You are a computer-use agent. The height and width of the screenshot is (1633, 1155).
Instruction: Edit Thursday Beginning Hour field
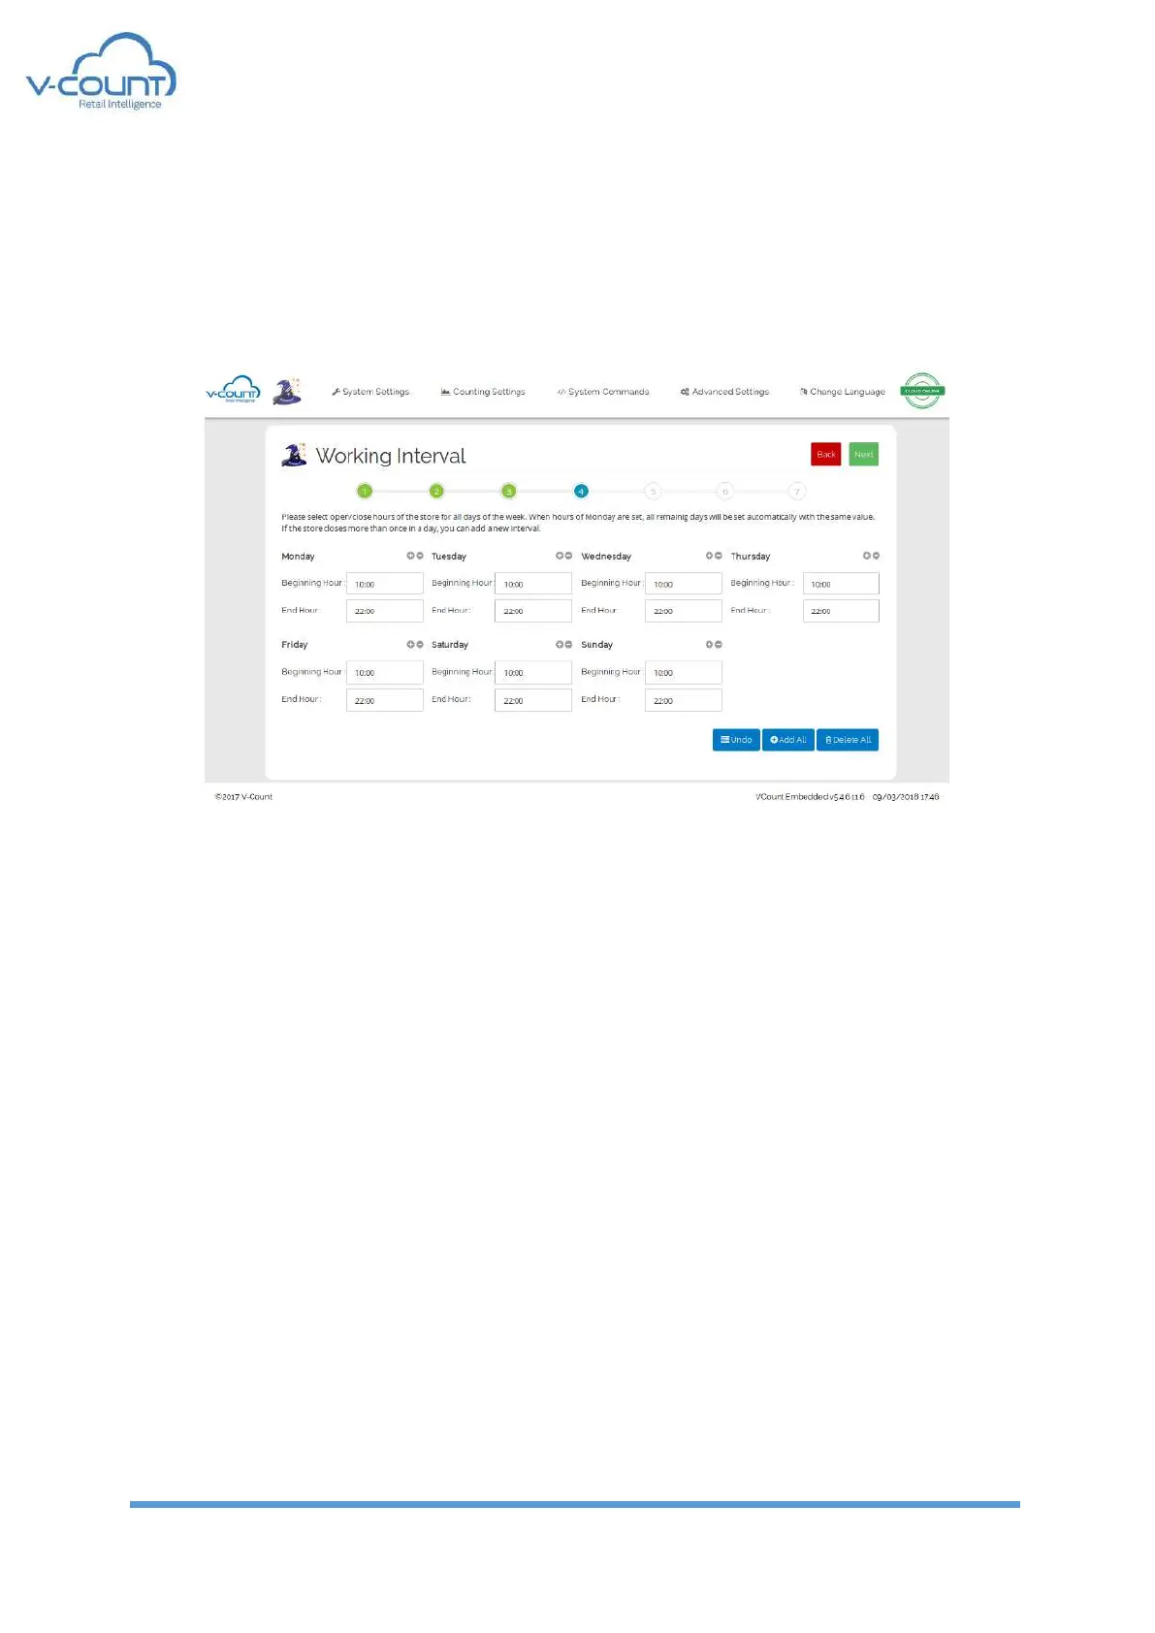841,584
